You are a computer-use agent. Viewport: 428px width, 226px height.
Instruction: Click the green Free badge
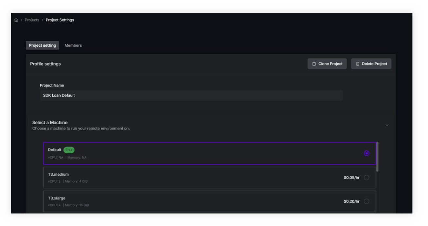(x=69, y=150)
